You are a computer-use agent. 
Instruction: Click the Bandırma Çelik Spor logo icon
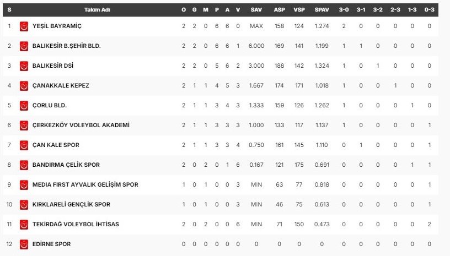[x=24, y=165]
